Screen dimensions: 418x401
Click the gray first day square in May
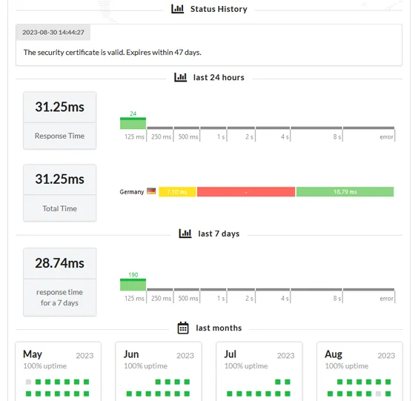(x=28, y=382)
